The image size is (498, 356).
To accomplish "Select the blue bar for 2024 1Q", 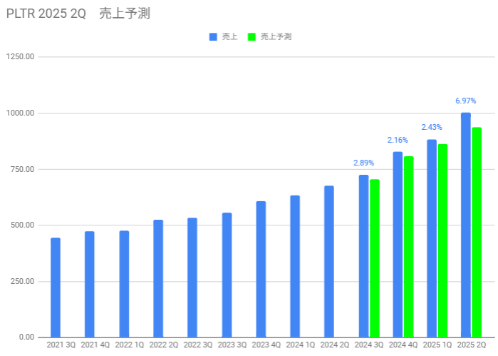I will pos(295,266).
